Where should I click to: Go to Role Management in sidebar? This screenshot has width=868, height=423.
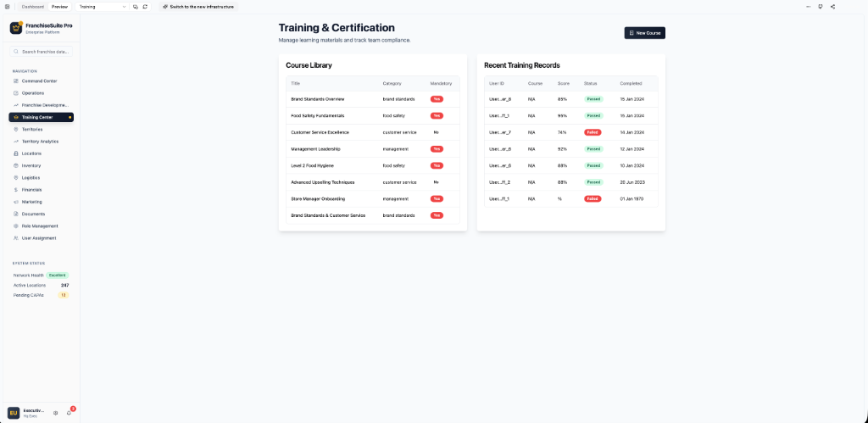click(41, 225)
